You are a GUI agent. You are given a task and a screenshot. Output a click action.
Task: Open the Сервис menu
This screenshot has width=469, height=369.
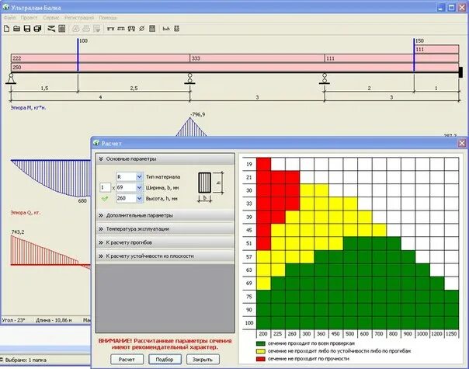click(x=50, y=18)
